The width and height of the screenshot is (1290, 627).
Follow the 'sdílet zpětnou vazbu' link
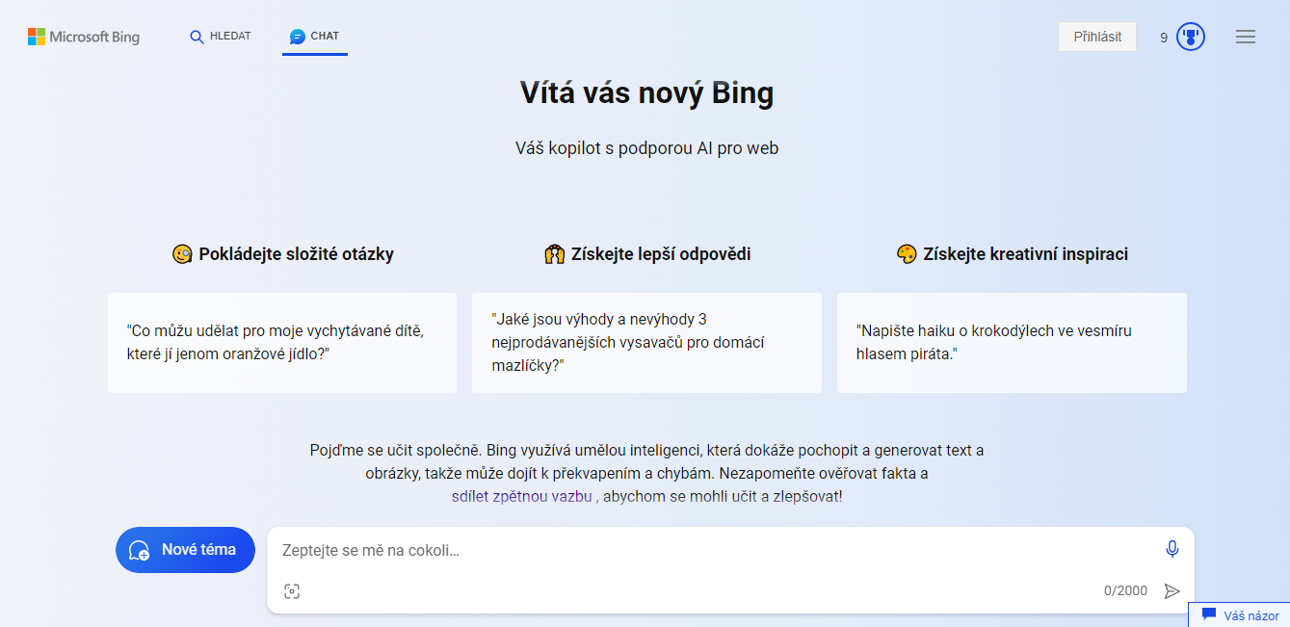(x=521, y=497)
